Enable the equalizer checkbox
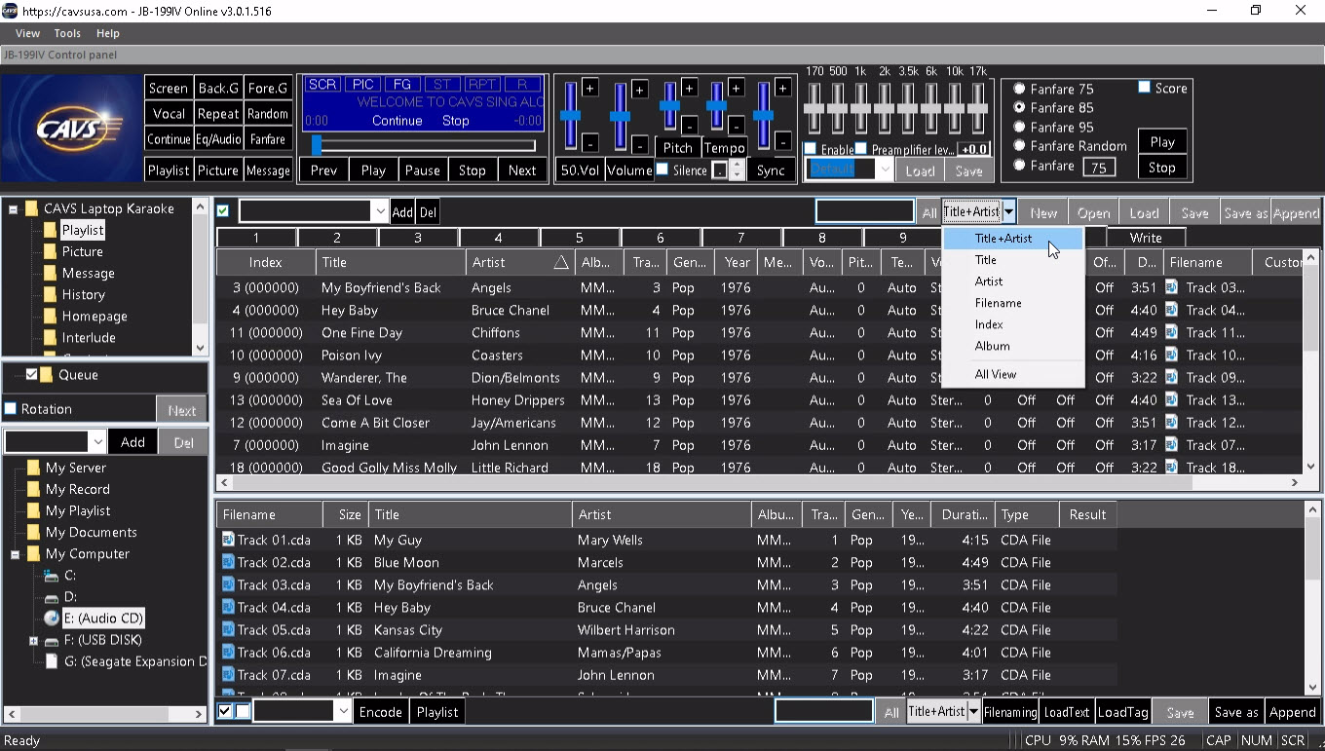The width and height of the screenshot is (1325, 751). (811, 149)
